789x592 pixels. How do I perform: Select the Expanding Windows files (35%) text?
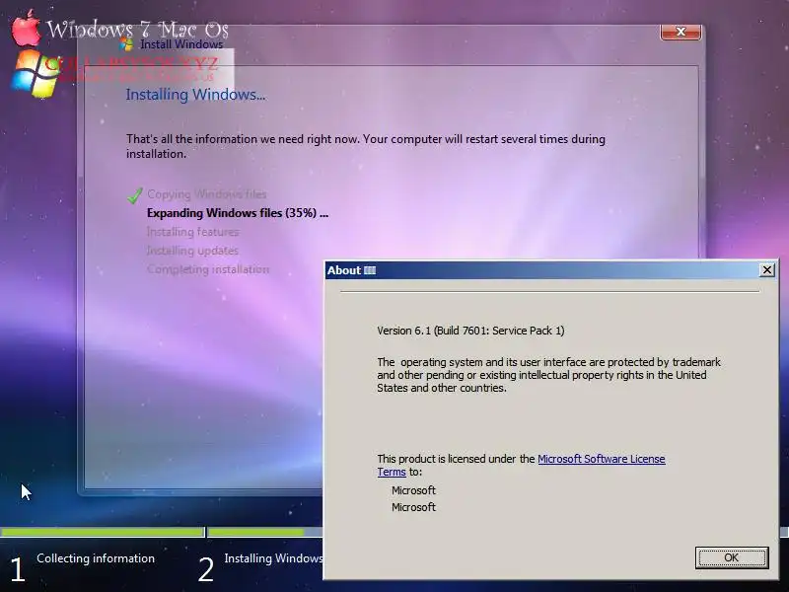(x=237, y=213)
